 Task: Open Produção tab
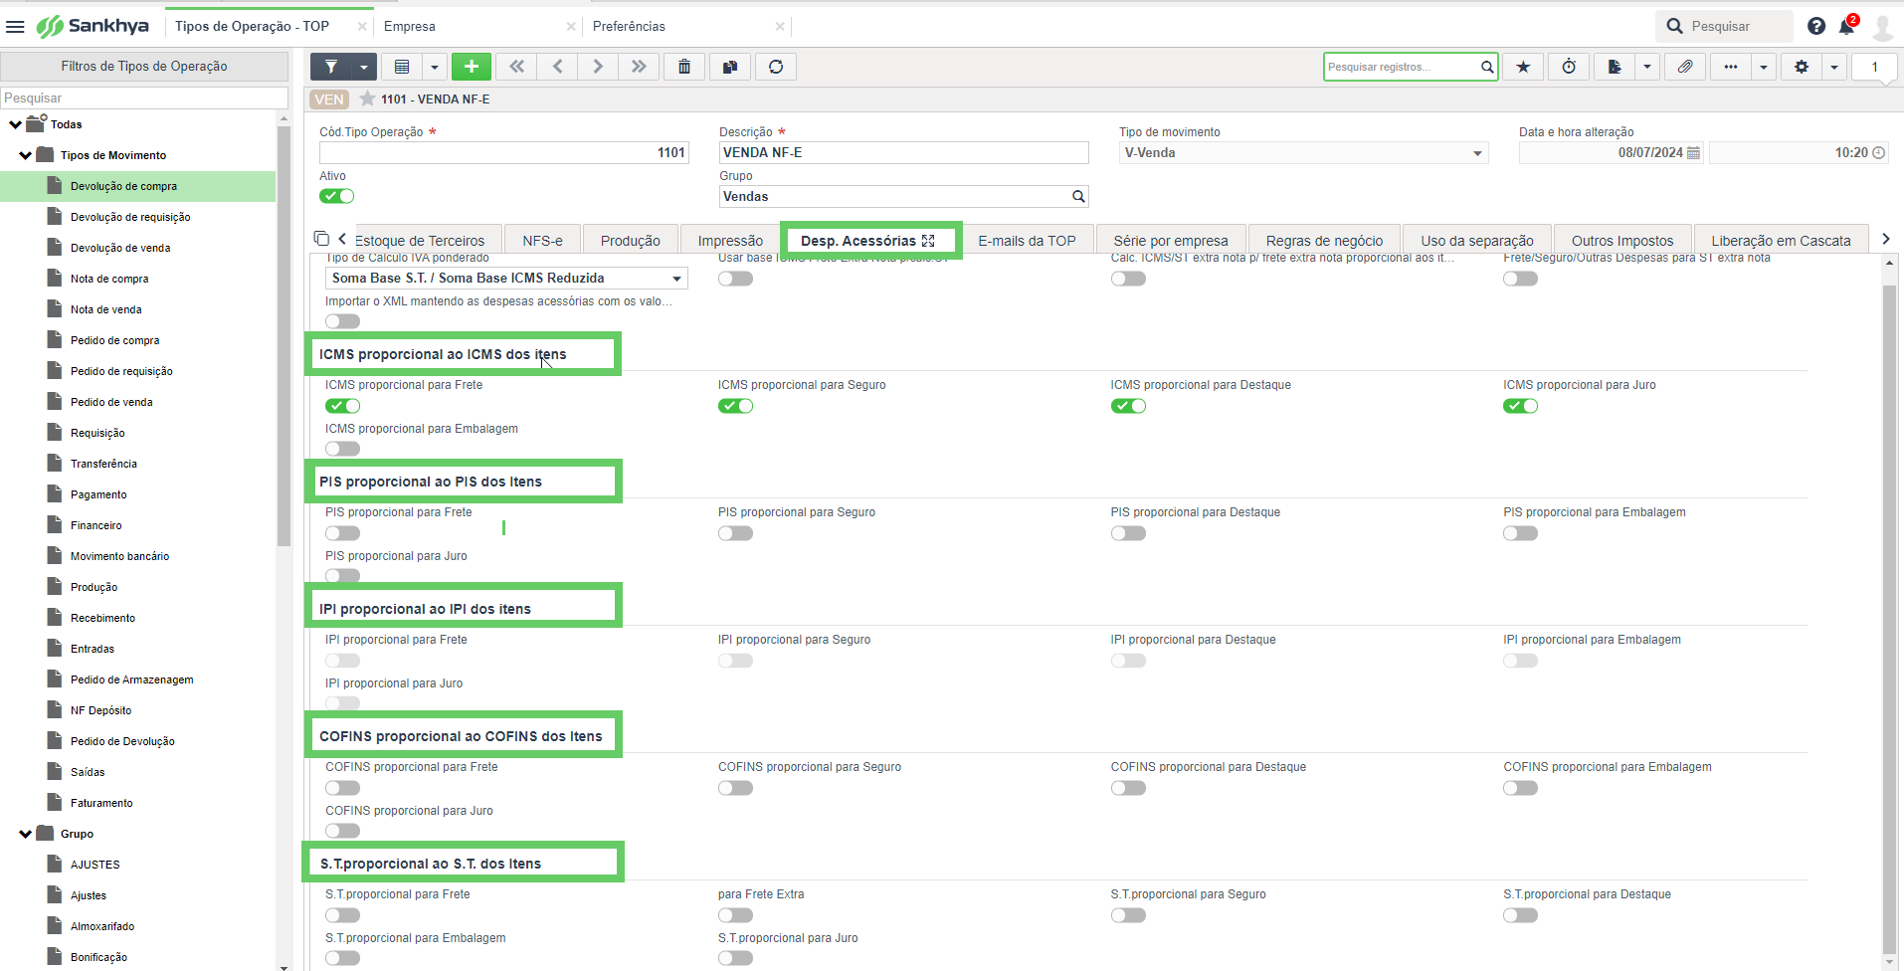tap(631, 241)
